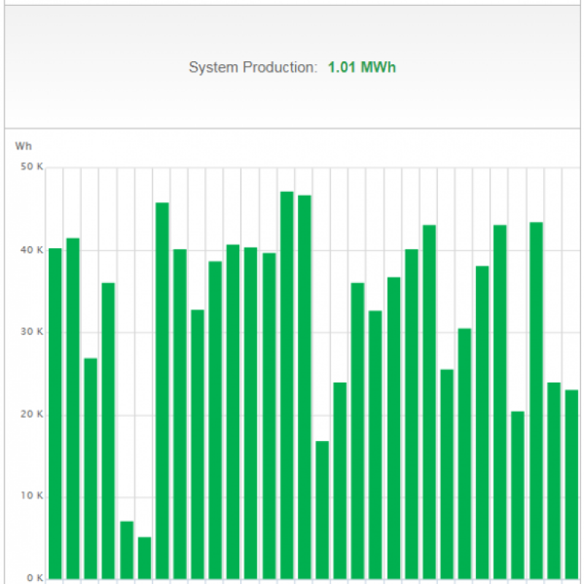
Task: Click the low bar near 17 K in midchart
Action: point(323,511)
